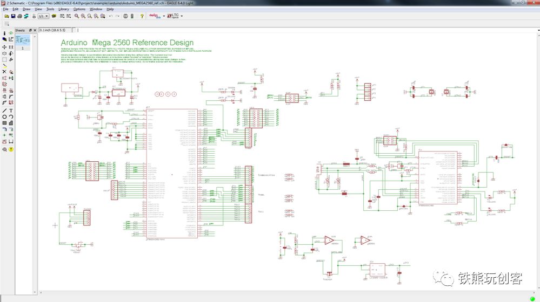Click the Print toolbar icon
The width and height of the screenshot is (540, 302).
[19, 16]
